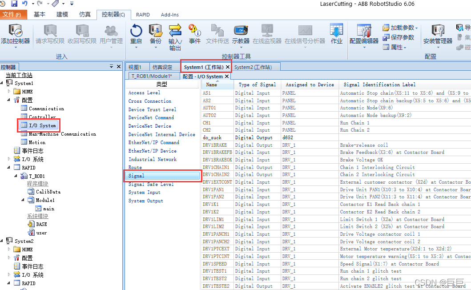Sort by Type of Signal column header

(257, 85)
